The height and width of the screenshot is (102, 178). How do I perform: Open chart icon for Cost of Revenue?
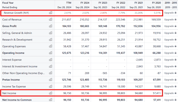click(51, 20)
